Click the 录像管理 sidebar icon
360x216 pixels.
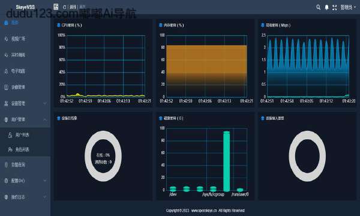[x=6, y=87]
